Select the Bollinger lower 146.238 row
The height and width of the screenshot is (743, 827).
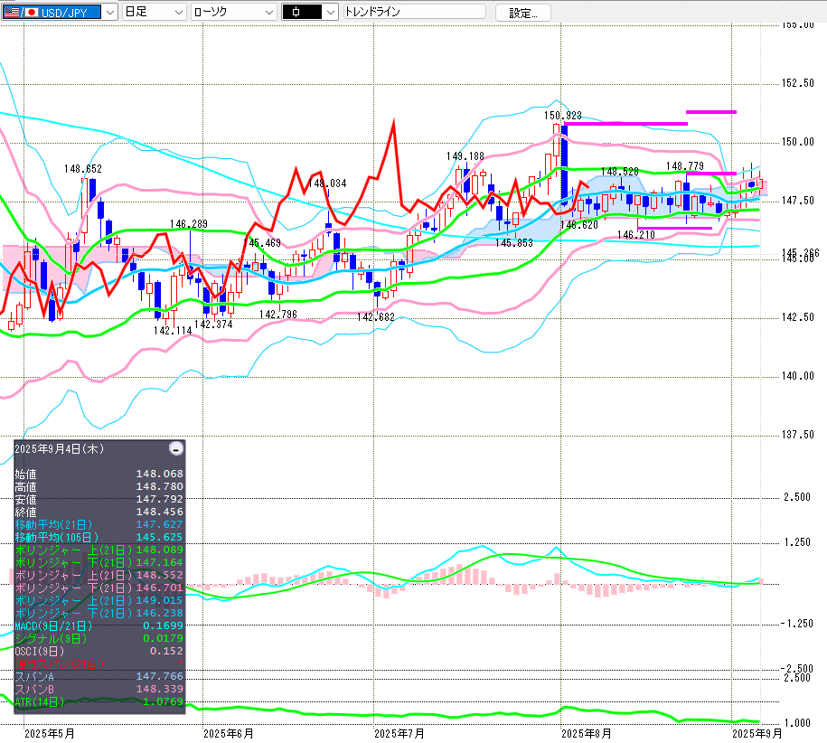point(99,613)
